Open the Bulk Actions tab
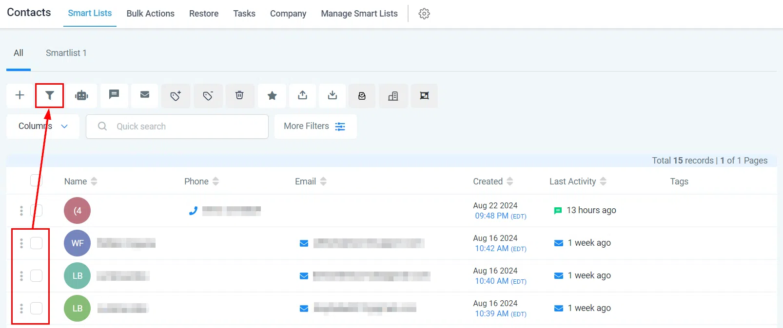Screen dimensions: 783x328 click(150, 14)
